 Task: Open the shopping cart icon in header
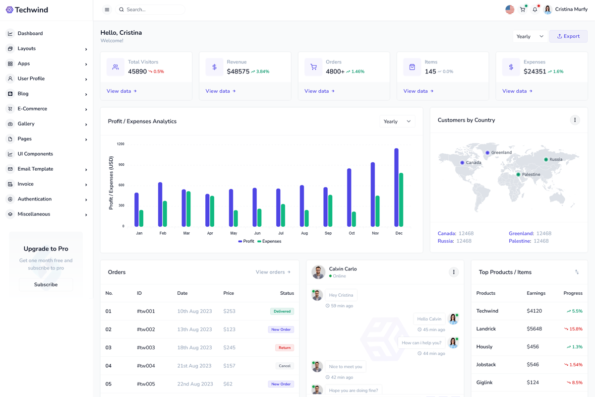pyautogui.click(x=523, y=9)
